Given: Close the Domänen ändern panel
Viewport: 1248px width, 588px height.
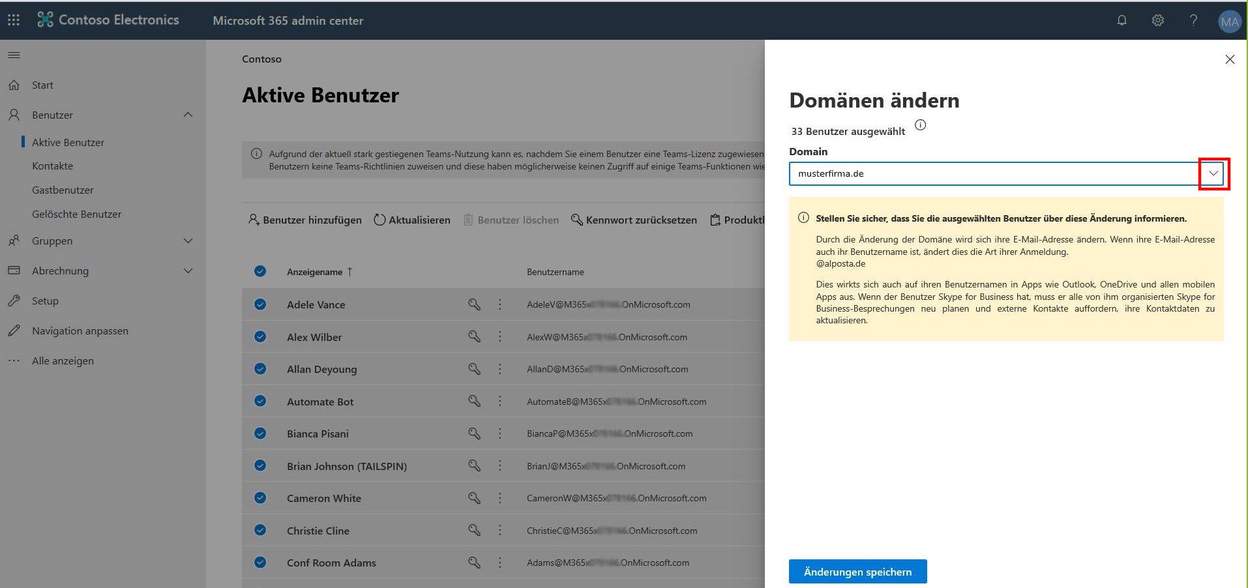Looking at the screenshot, I should (x=1230, y=59).
